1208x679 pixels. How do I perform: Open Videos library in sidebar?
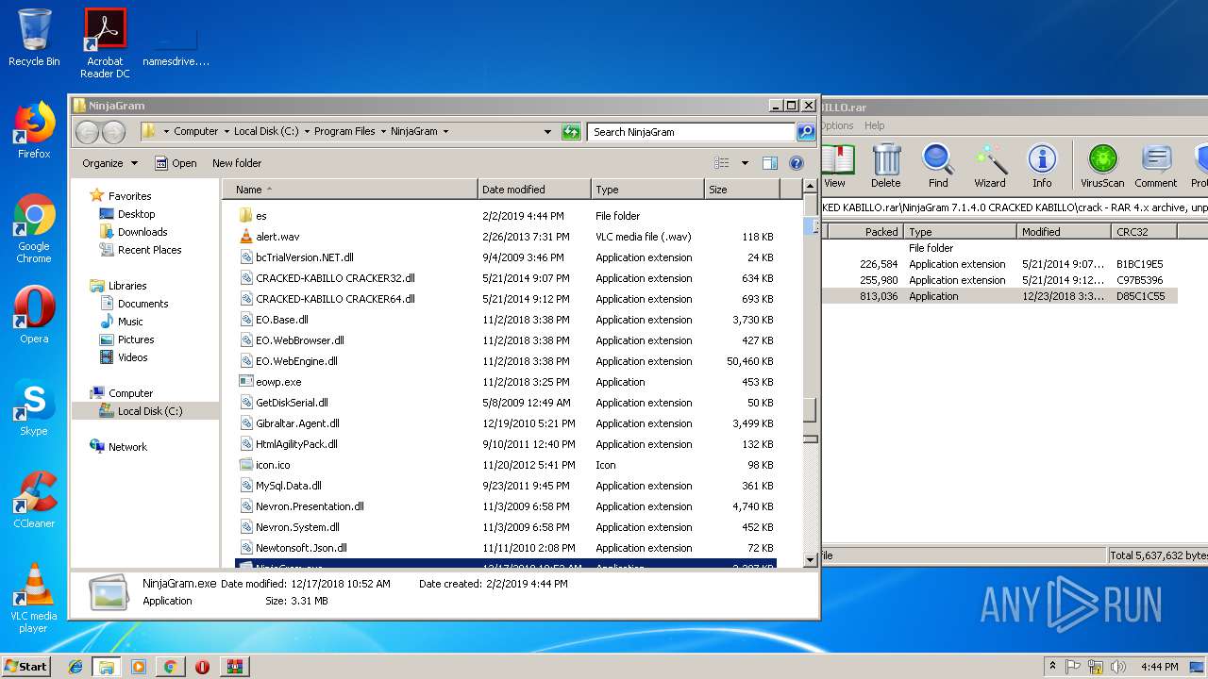132,357
